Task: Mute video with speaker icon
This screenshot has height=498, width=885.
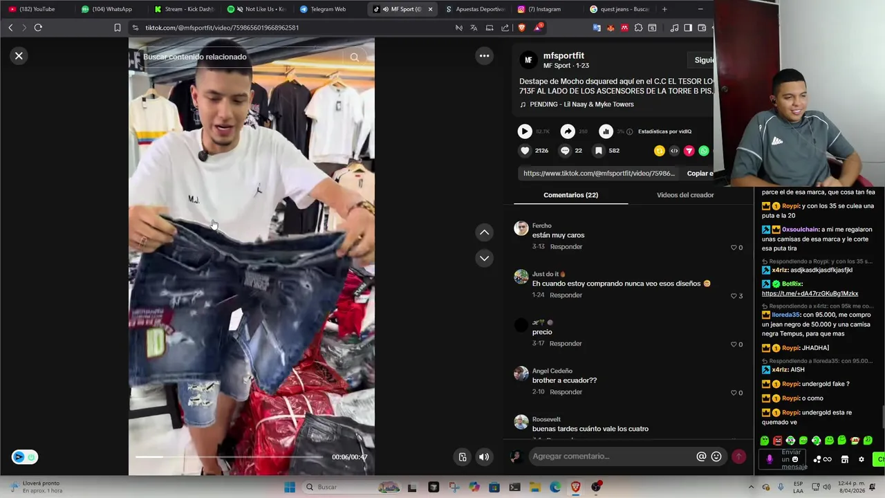Action: (x=484, y=456)
